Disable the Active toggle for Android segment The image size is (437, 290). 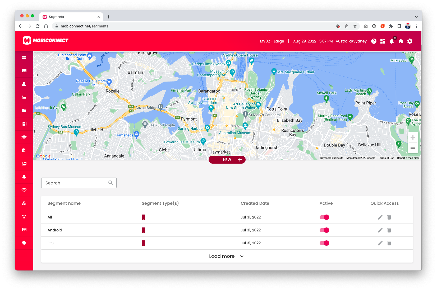[x=324, y=230]
